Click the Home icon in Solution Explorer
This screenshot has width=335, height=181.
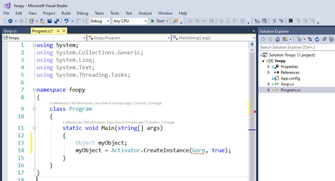pyautogui.click(x=278, y=39)
